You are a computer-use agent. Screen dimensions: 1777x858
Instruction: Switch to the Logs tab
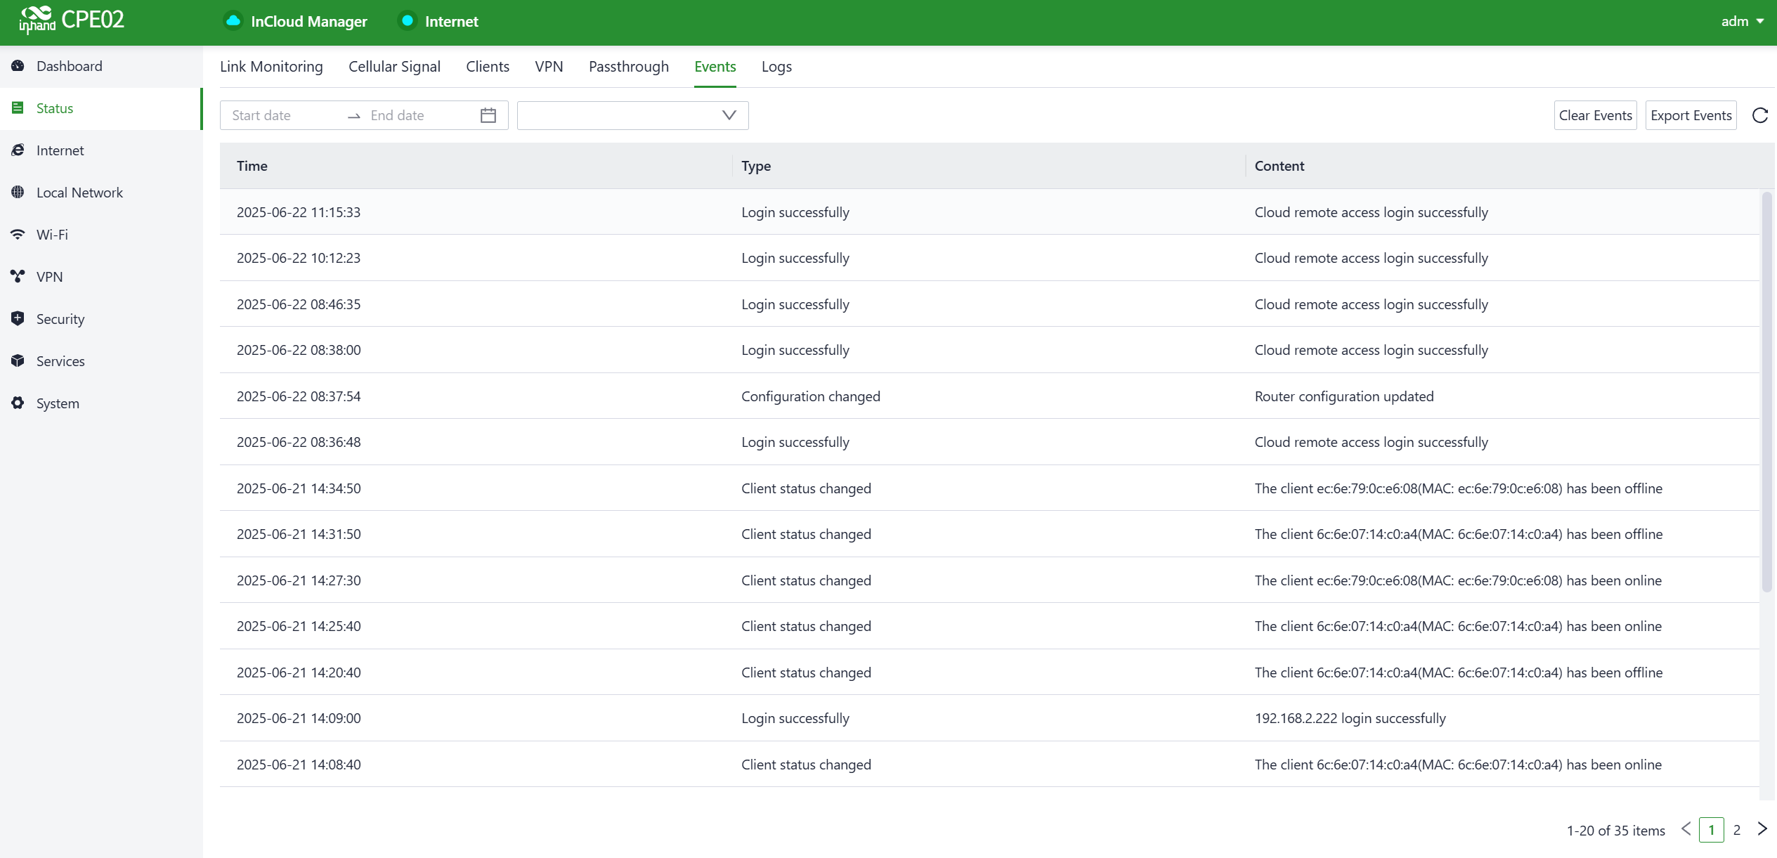coord(776,67)
